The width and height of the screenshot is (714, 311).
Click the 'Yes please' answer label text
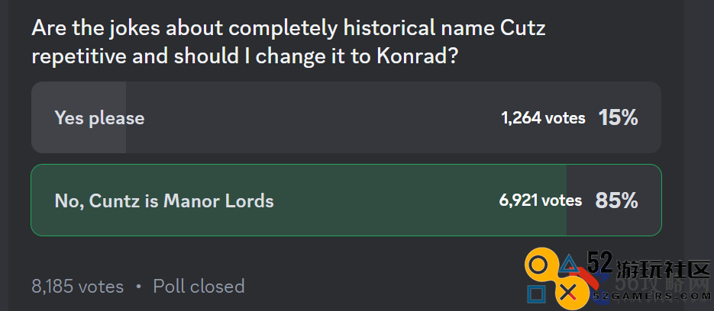(99, 118)
